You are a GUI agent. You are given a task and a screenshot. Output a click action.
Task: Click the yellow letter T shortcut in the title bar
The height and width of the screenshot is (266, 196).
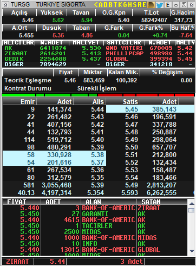pyautogui.click(x=115, y=5)
